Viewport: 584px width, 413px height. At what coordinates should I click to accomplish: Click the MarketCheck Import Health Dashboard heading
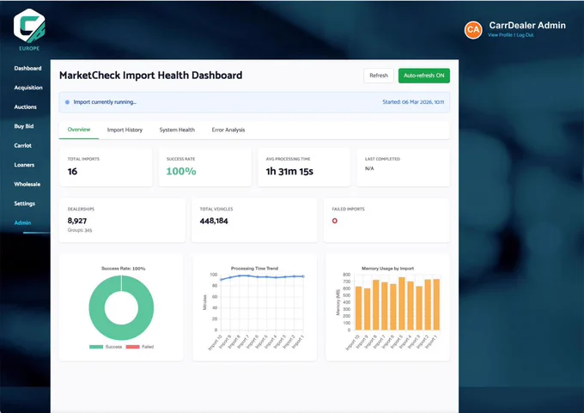151,76
